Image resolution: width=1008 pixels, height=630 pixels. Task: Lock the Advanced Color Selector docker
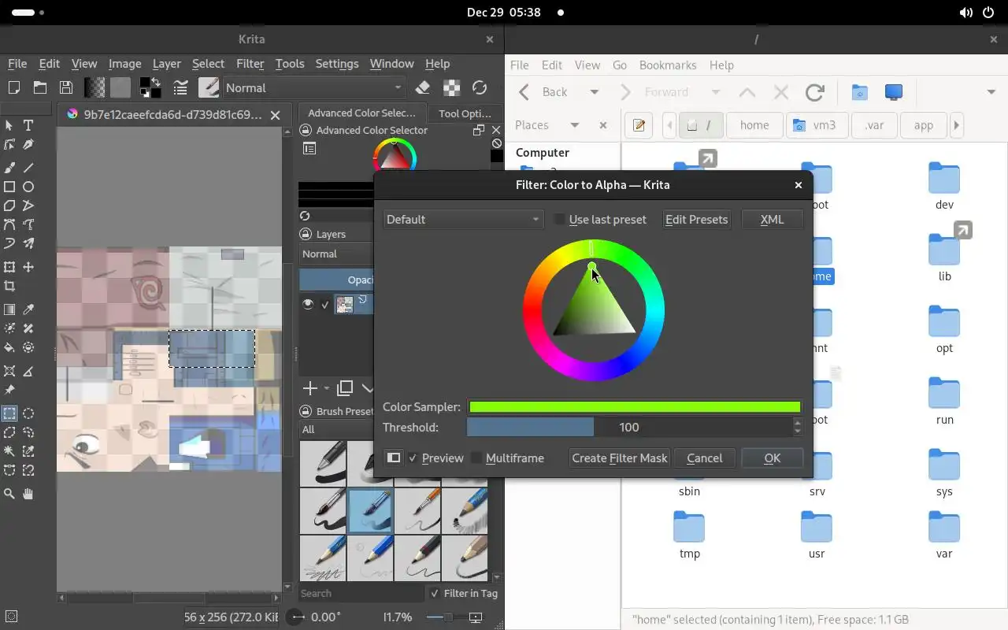(x=305, y=131)
